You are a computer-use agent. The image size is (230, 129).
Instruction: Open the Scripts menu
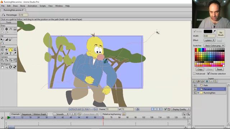point(43,6)
